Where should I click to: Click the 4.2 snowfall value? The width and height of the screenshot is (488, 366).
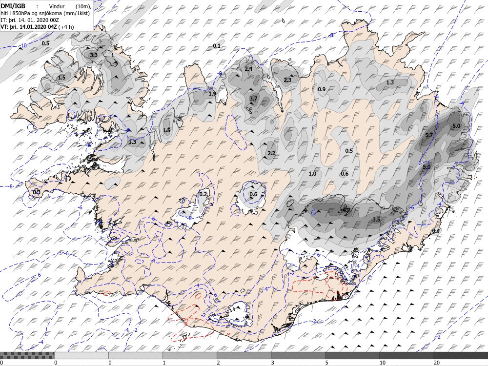[x=346, y=210]
